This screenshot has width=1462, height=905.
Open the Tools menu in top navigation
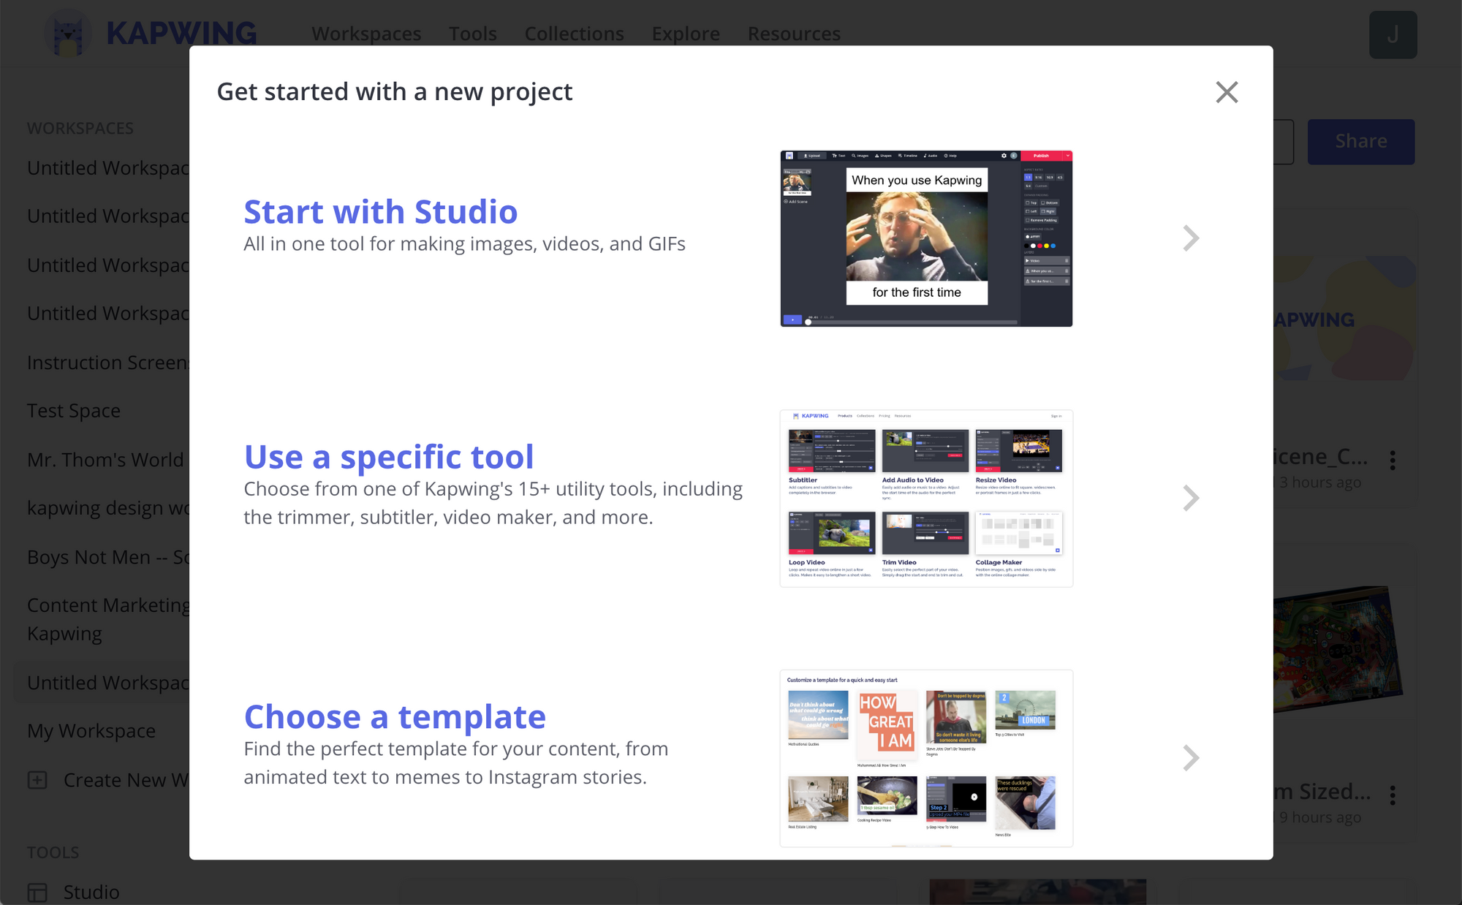coord(472,34)
